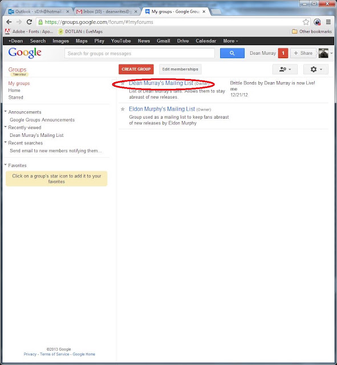Viewport: 337px width, 365px height.
Task: Close the Gmail Inbox tab
Action: (x=136, y=11)
